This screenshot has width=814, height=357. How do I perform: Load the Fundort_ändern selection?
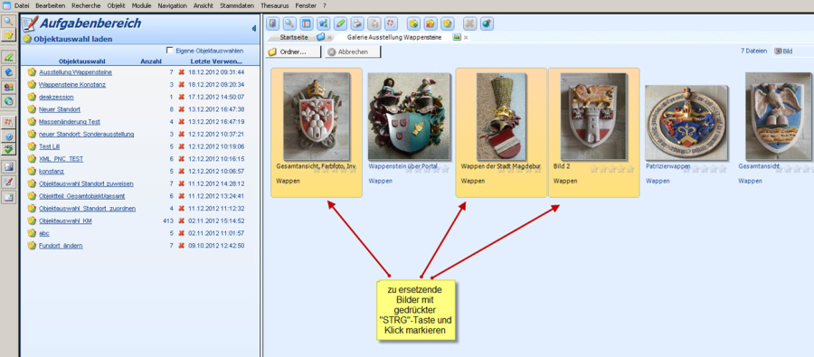(61, 246)
